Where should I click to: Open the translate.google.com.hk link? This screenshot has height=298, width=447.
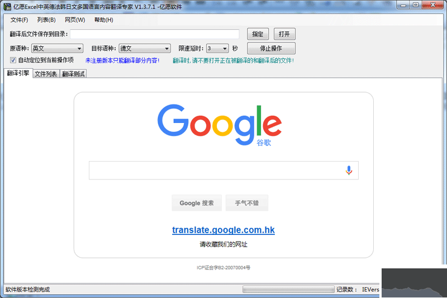click(x=223, y=230)
